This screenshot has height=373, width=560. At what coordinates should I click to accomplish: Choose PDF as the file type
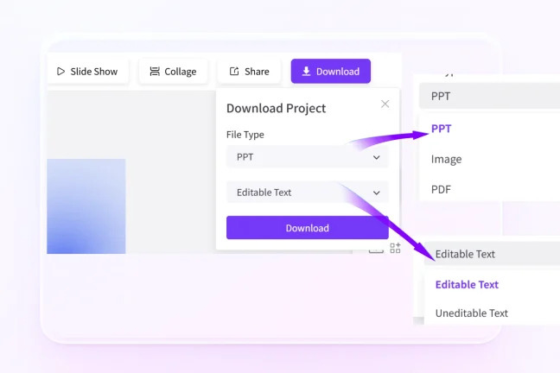point(441,189)
